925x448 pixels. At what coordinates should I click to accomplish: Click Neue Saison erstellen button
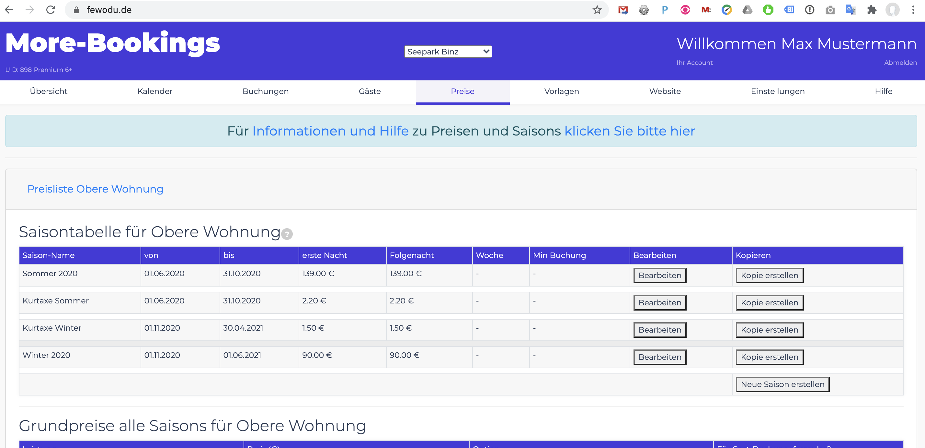[782, 384]
